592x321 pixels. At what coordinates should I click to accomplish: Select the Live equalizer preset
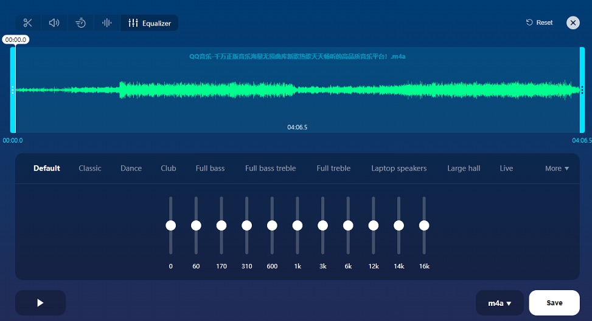[506, 169]
